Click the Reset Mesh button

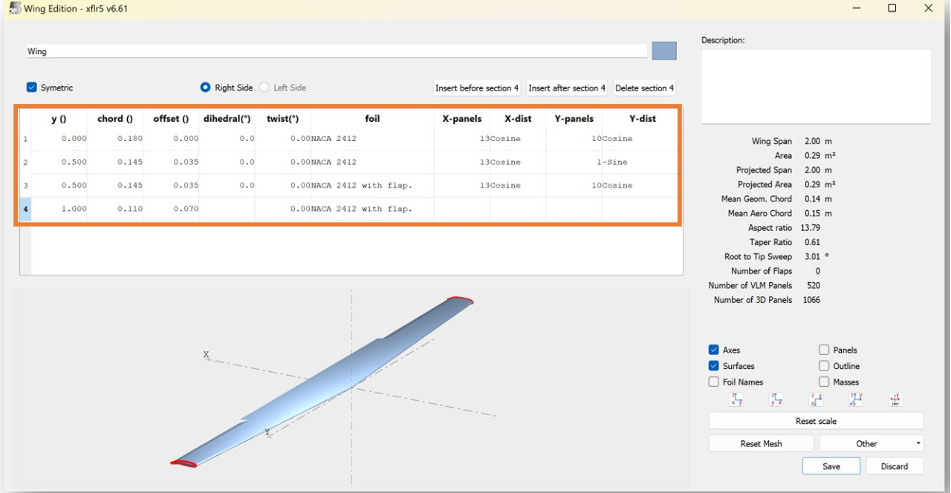761,444
